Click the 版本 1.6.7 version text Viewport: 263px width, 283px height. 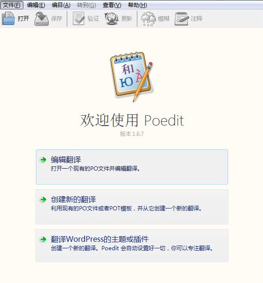click(x=132, y=134)
